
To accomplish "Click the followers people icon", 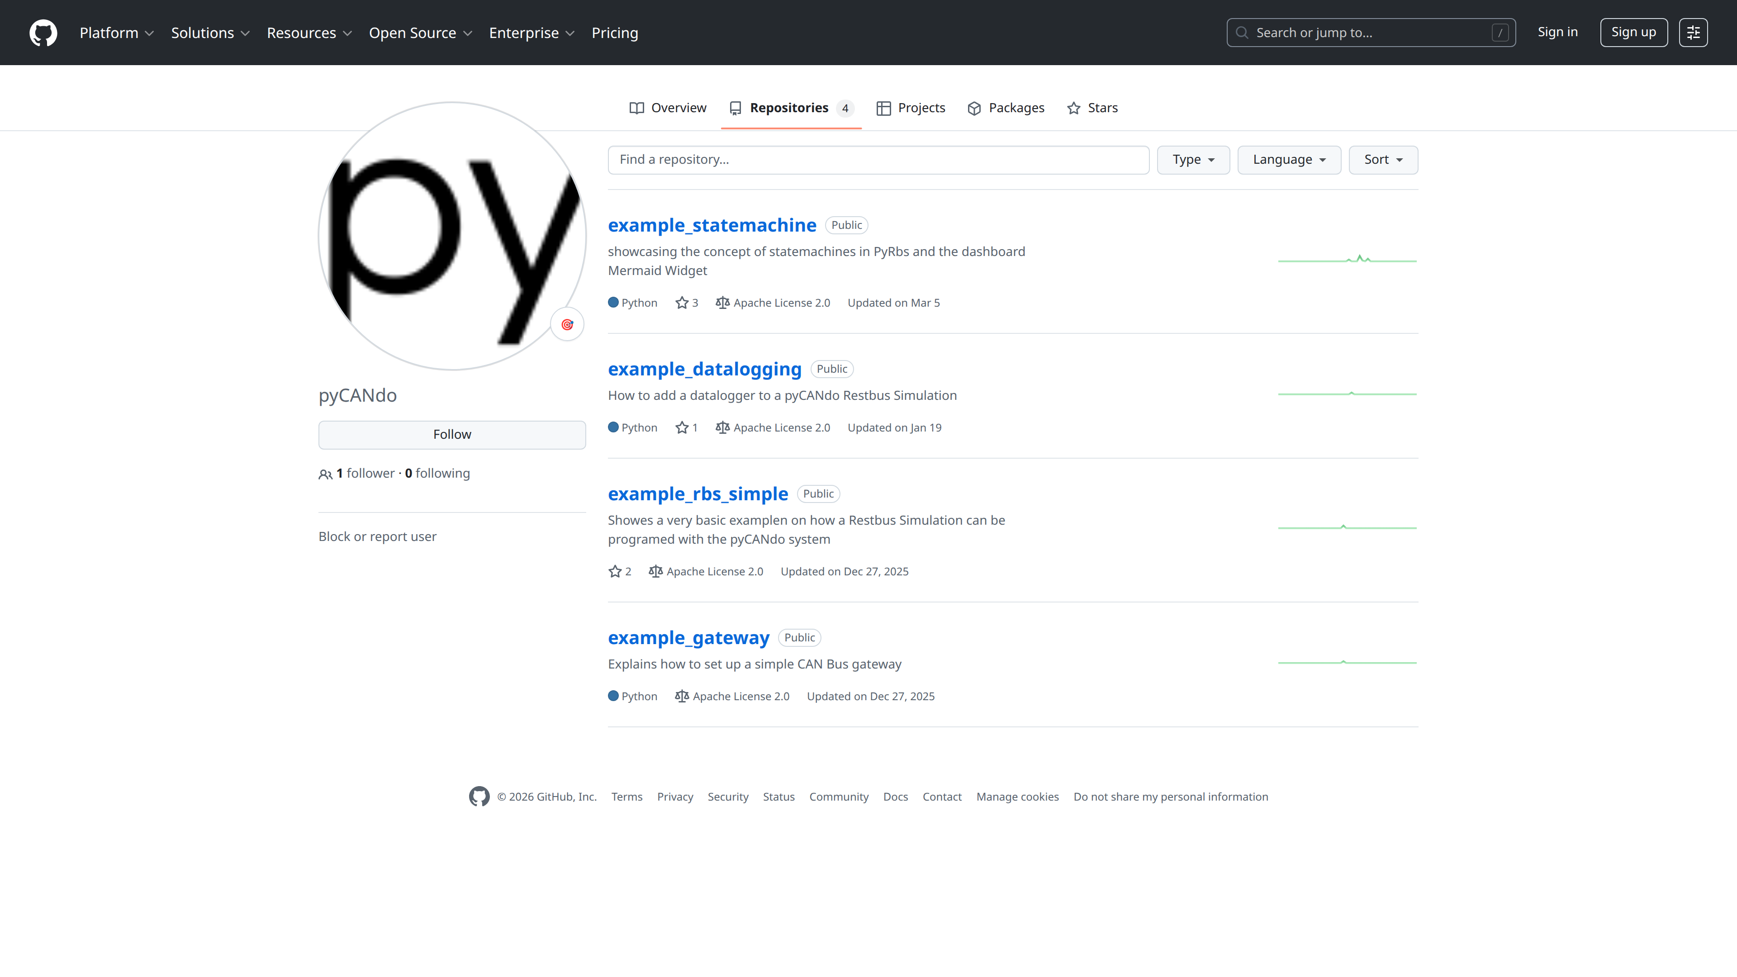I will pos(326,474).
